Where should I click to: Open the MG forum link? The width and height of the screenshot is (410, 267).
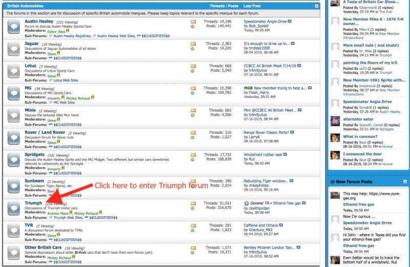[28, 88]
